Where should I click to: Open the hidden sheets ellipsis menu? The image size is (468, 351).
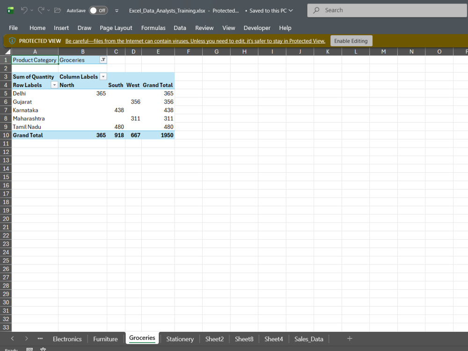[x=40, y=338]
